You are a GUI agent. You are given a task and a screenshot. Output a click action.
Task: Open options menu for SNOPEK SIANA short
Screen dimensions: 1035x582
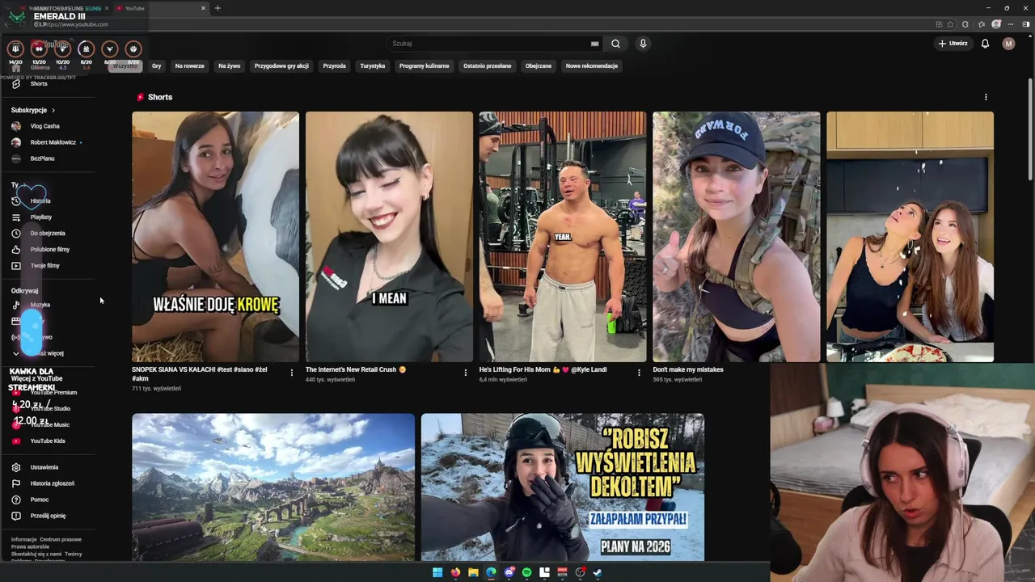[292, 373]
